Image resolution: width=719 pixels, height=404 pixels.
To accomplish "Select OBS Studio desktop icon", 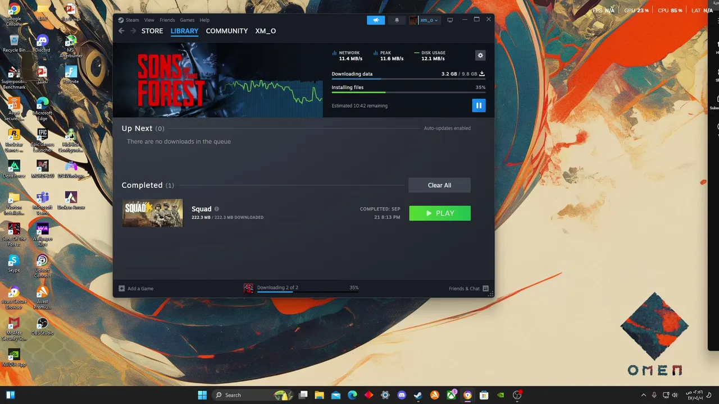I will pos(42,327).
